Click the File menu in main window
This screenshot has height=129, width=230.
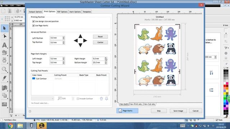point(6,5)
